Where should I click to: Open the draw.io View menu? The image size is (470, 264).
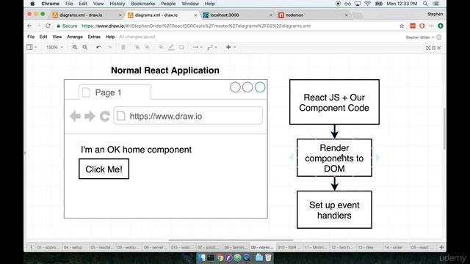coord(57,37)
